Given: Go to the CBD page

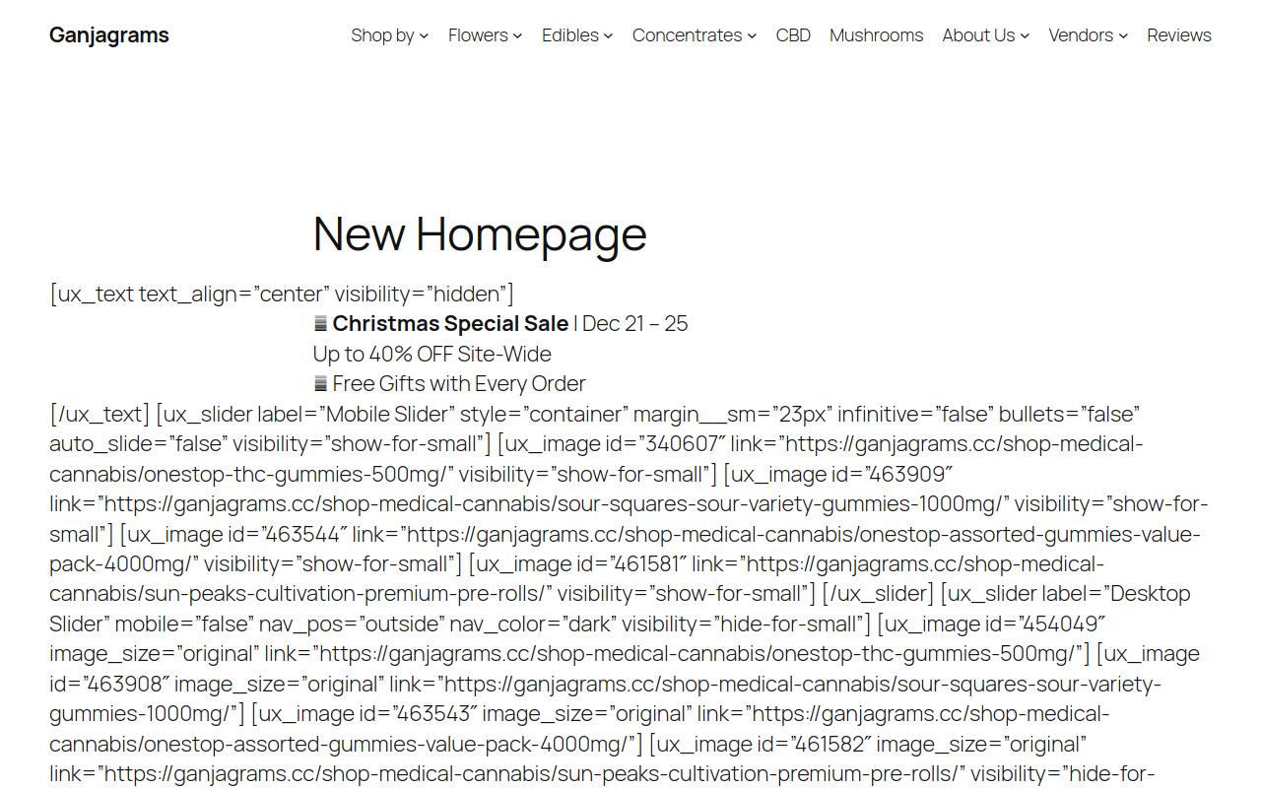Looking at the screenshot, I should (793, 35).
